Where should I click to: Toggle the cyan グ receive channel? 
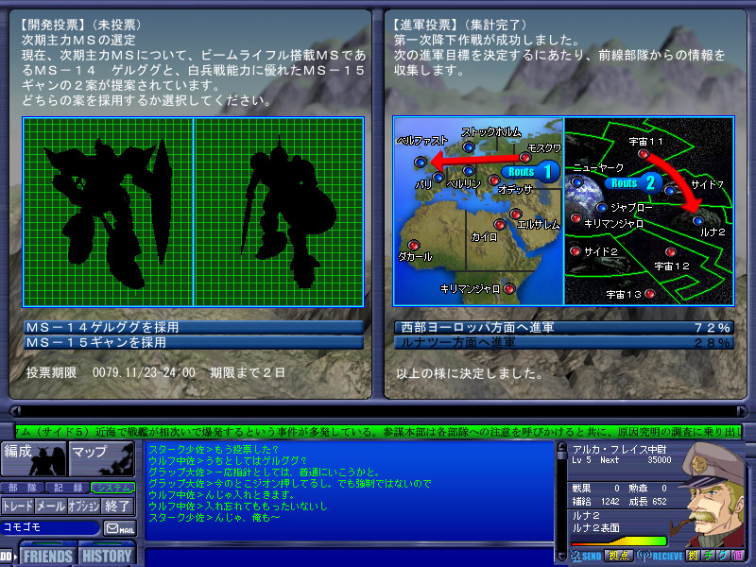pos(723,556)
